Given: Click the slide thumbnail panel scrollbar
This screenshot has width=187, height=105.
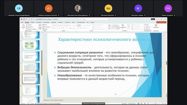Looking at the screenshot, I should coord(42,63).
